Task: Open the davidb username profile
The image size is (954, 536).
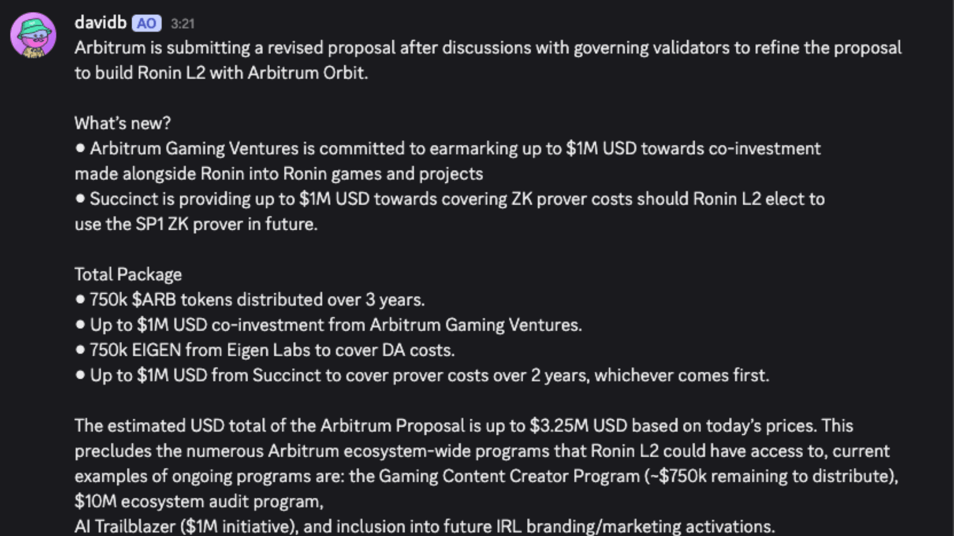Action: 100,23
